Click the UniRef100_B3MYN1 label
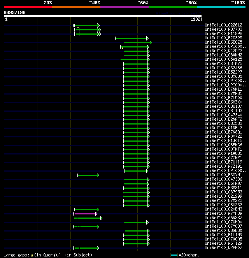The height and width of the screenshot is (258, 249). (223, 175)
